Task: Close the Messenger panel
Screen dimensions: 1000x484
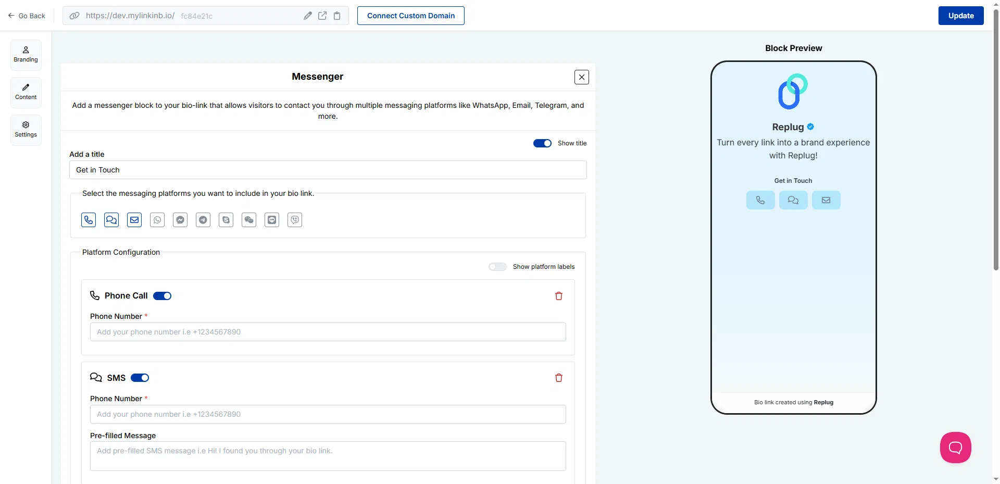Action: click(x=582, y=77)
